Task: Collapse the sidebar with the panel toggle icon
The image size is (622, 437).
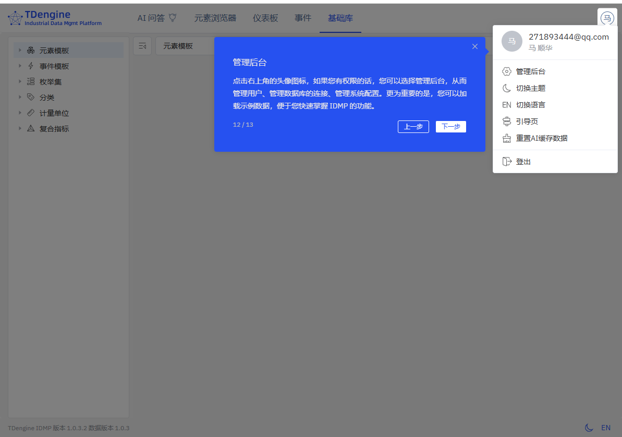Action: 142,46
